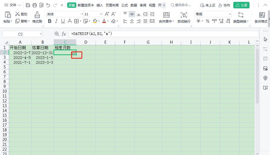
Task: Click the Print icon
Action: coord(35,5)
